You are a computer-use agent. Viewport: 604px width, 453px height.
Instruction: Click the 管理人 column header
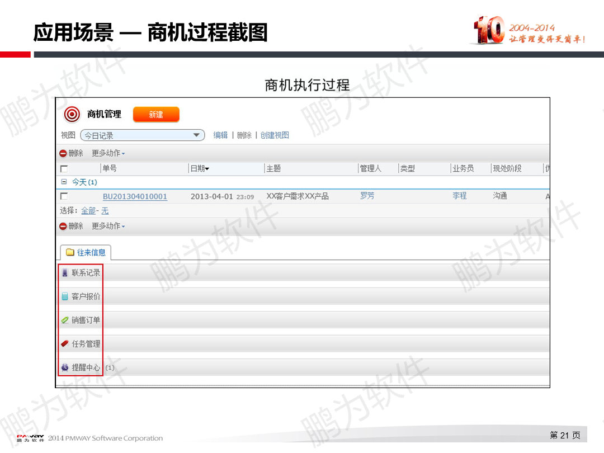click(x=371, y=168)
